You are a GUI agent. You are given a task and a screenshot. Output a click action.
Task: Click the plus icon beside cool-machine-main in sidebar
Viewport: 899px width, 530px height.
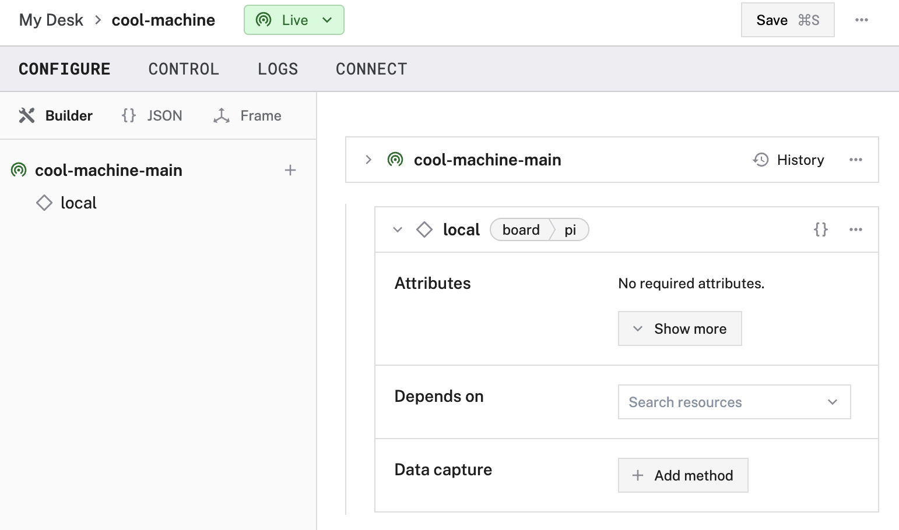[x=290, y=170]
